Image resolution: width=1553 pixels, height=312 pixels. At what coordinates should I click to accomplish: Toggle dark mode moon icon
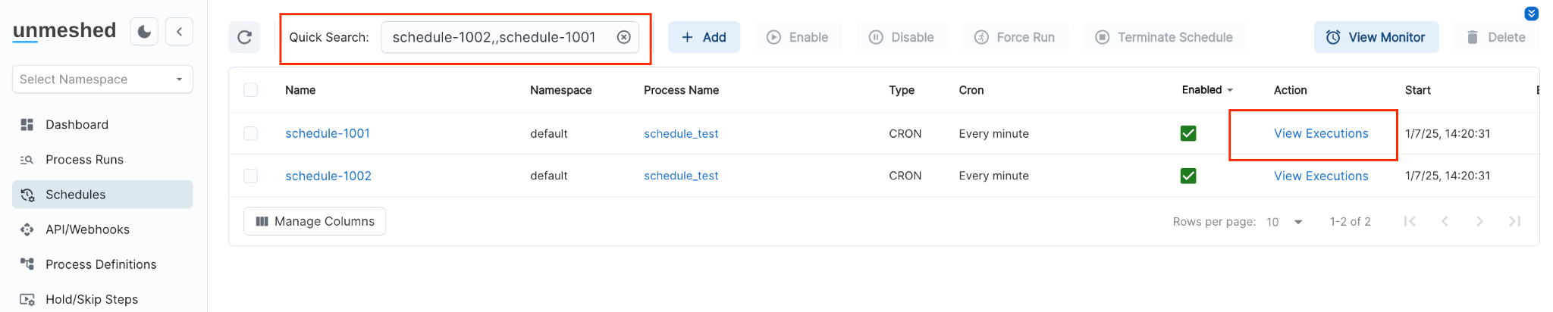(144, 32)
